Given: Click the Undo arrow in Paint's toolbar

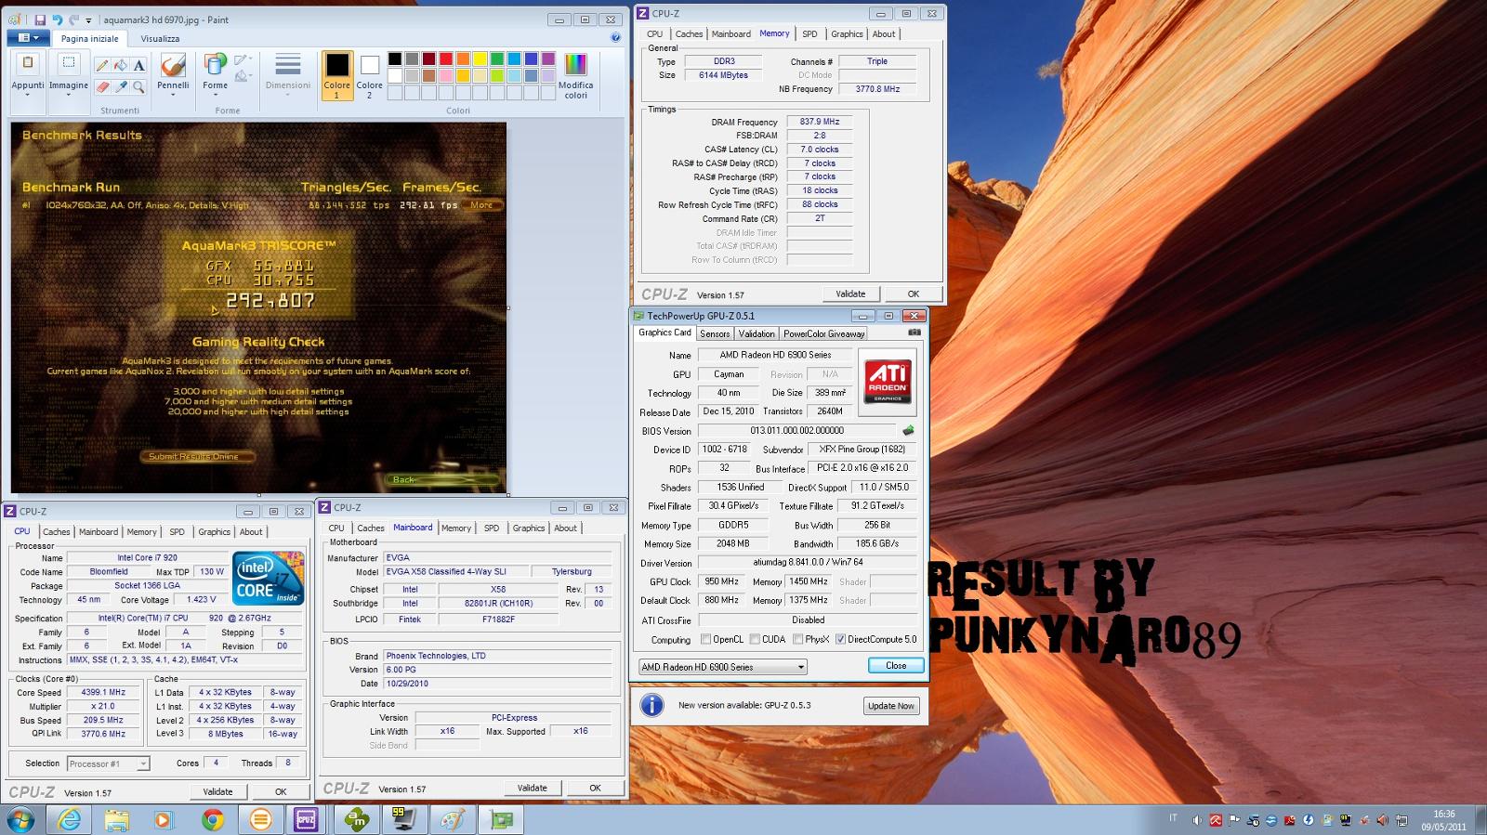Looking at the screenshot, I should (58, 20).
